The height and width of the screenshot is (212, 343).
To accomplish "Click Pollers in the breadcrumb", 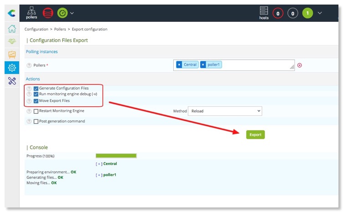I will (x=60, y=29).
